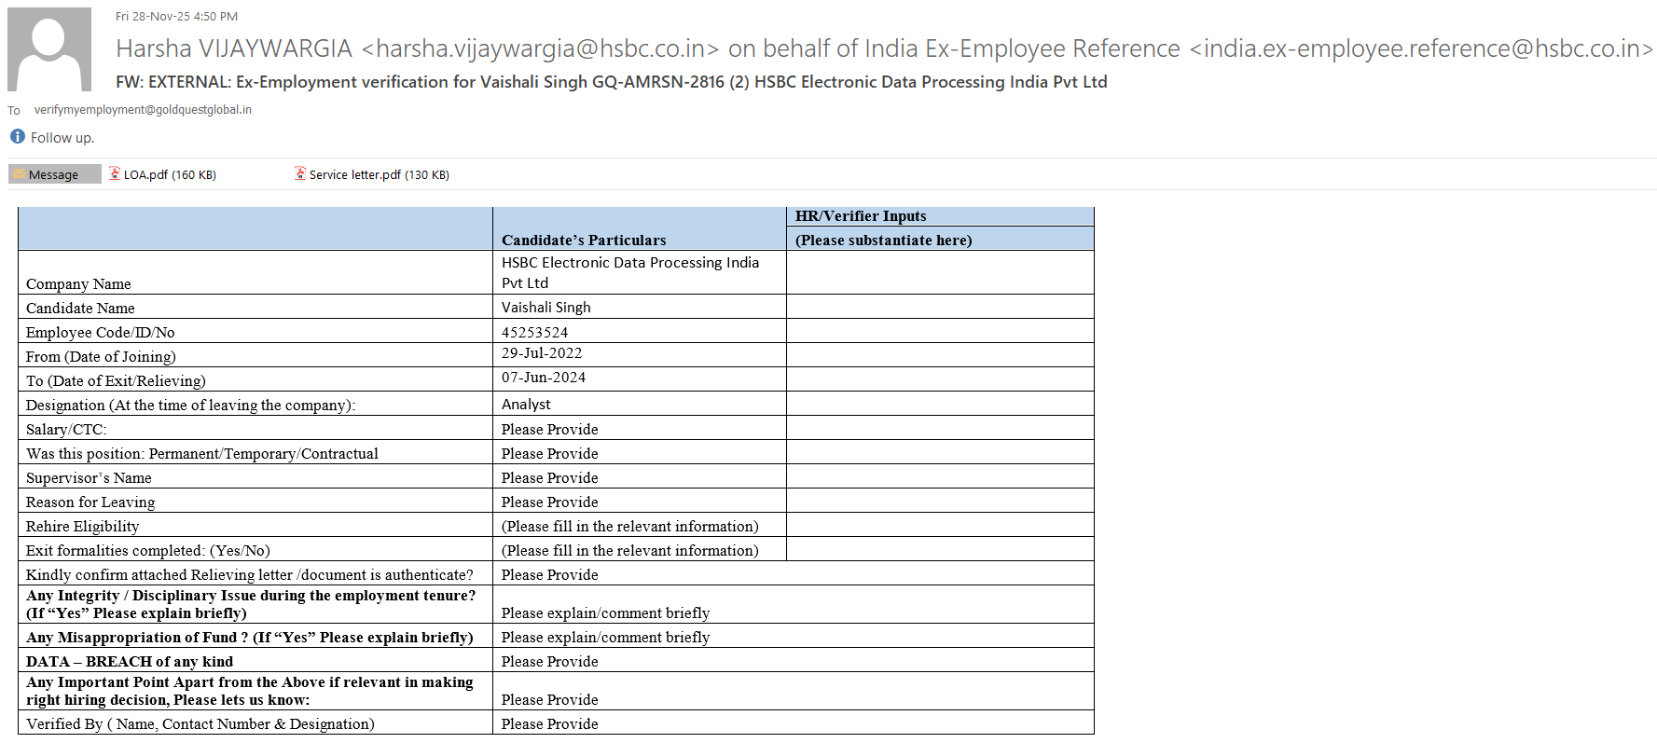Click the HR/Verifier Inputs header
The width and height of the screenshot is (1657, 743).
tap(861, 216)
